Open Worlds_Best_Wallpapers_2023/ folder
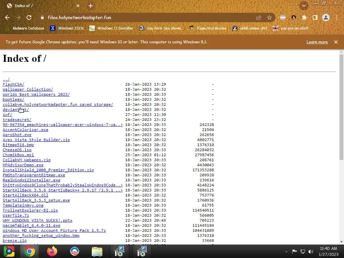 36,94
